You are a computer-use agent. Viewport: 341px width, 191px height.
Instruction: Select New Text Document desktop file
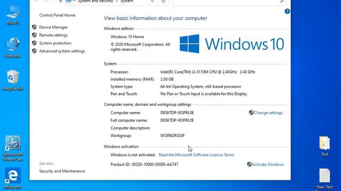tap(324, 179)
